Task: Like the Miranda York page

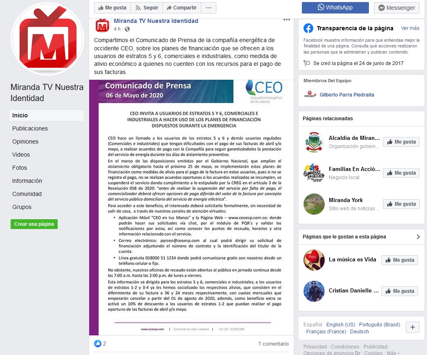Action: click(x=401, y=204)
